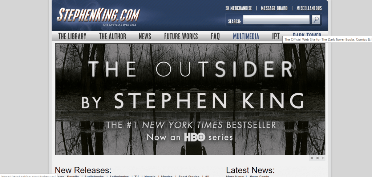Open the StephenKing.com logo homepage

98,16
